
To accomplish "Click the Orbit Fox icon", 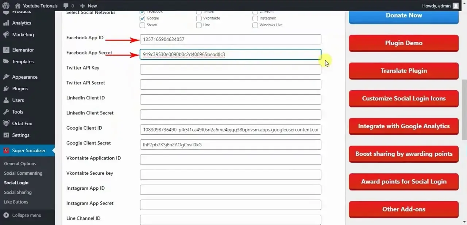I will click(x=6, y=123).
